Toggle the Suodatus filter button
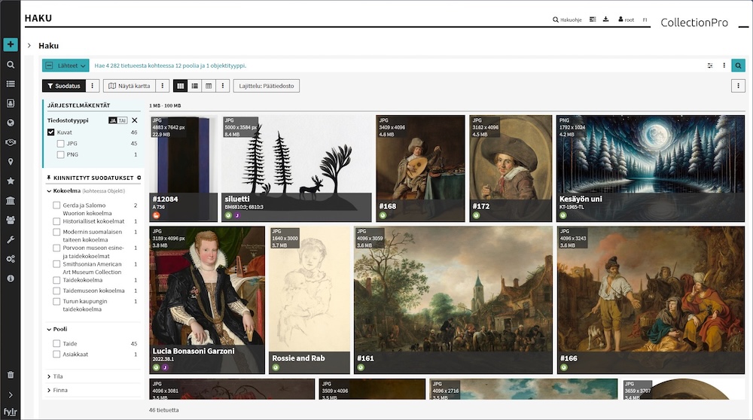This screenshot has width=753, height=420. click(x=64, y=86)
